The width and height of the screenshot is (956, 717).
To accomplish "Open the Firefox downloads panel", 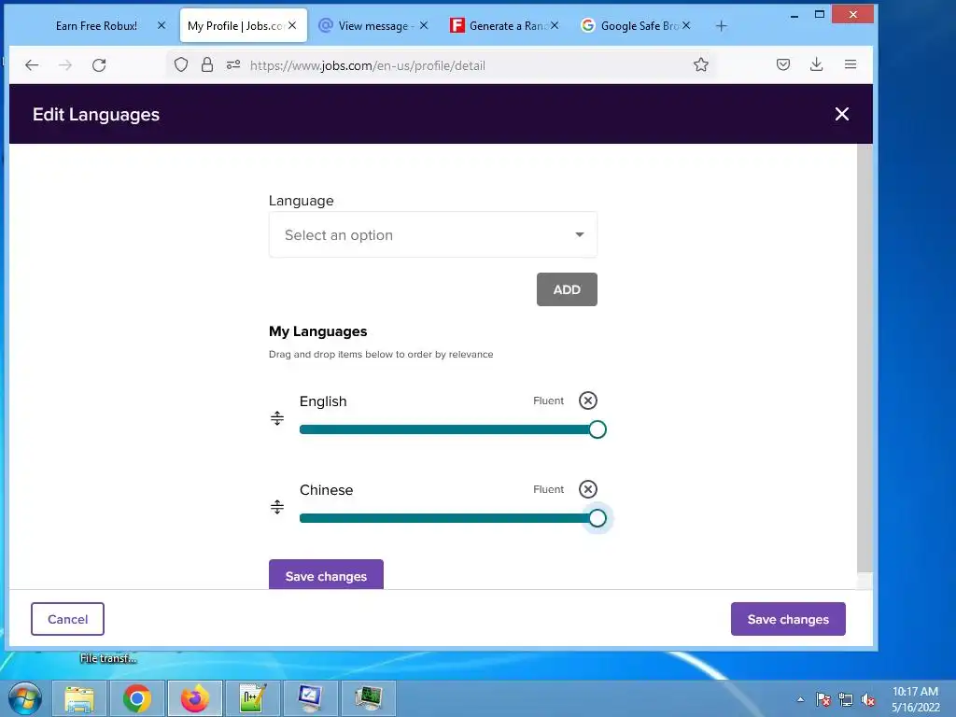I will coord(816,64).
